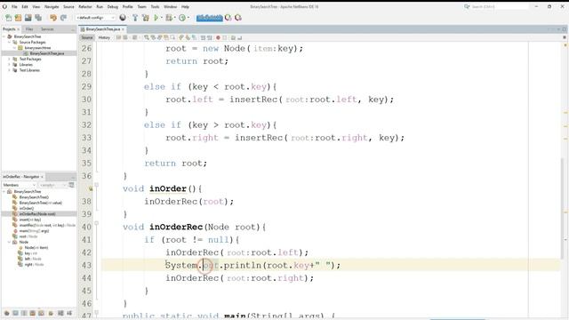This screenshot has width=569, height=320.
Task: Toggle Show Fields filter in Navigator bottom bar
Action: tap(15, 313)
